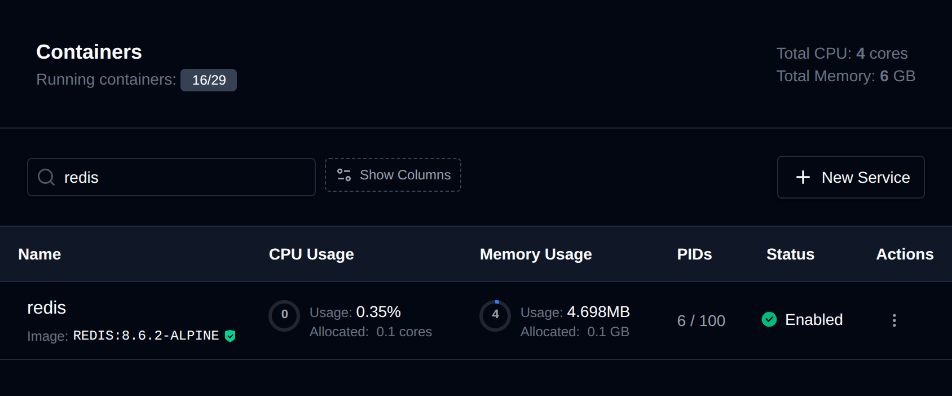Image resolution: width=952 pixels, height=396 pixels.
Task: Open the redis row actions menu
Action: coord(894,320)
